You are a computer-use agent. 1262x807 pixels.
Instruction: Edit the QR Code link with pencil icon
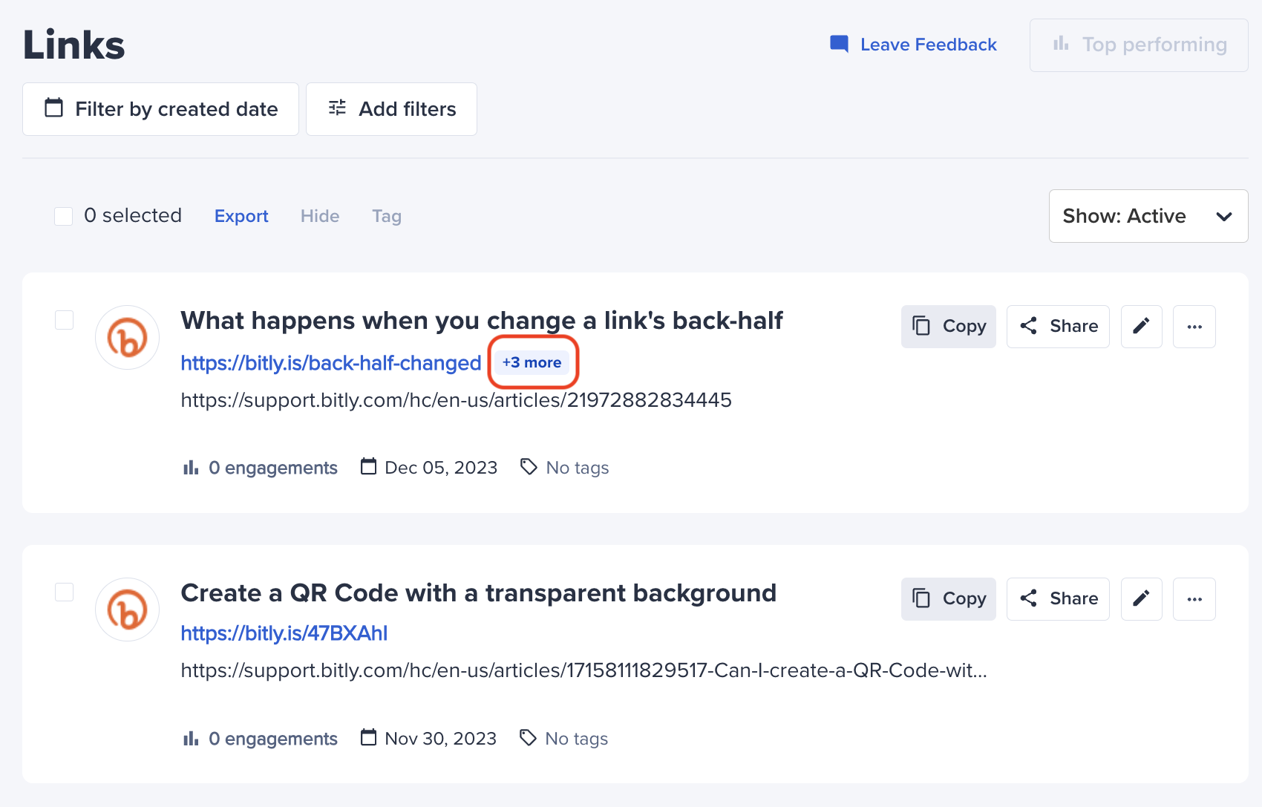[1142, 599]
